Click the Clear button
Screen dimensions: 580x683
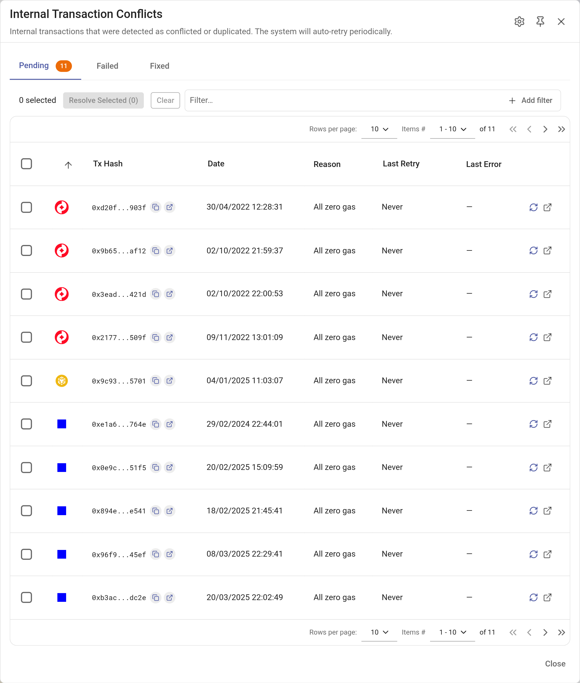pos(165,100)
